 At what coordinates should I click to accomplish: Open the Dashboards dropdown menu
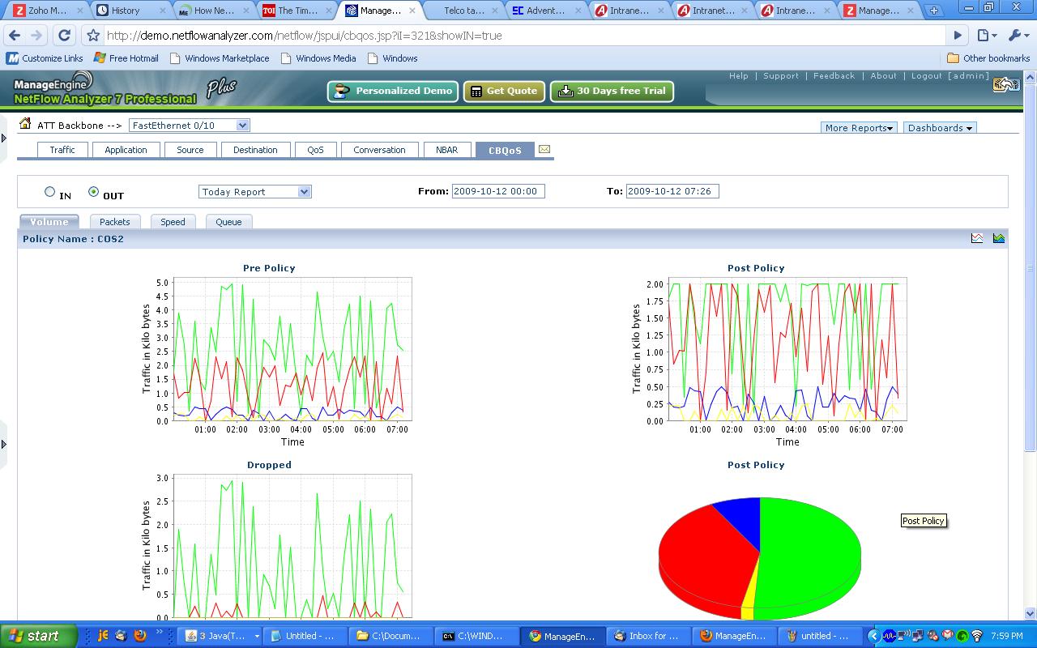(x=940, y=128)
